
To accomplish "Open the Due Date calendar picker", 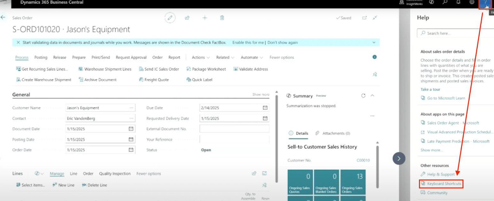I will 265,108.
